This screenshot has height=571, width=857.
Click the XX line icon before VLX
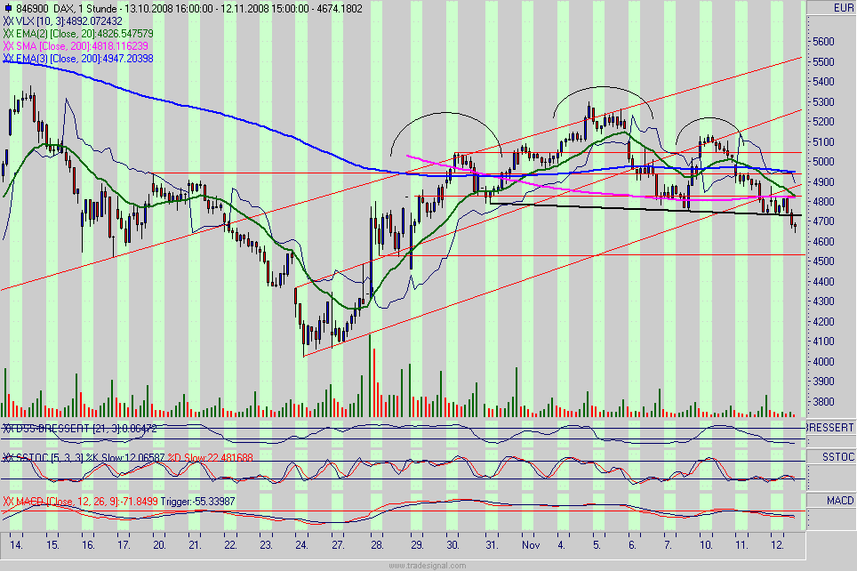pos(8,21)
